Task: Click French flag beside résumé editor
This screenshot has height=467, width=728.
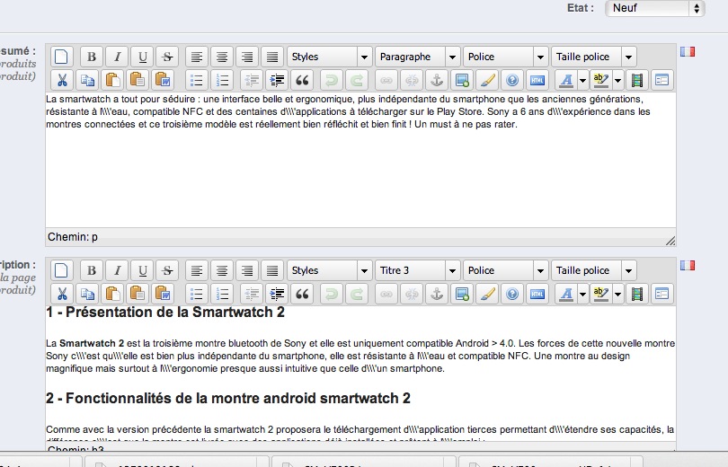Action: click(688, 51)
